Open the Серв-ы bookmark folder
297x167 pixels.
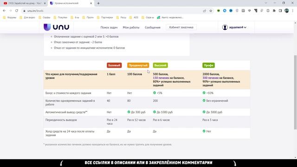coord(148,18)
